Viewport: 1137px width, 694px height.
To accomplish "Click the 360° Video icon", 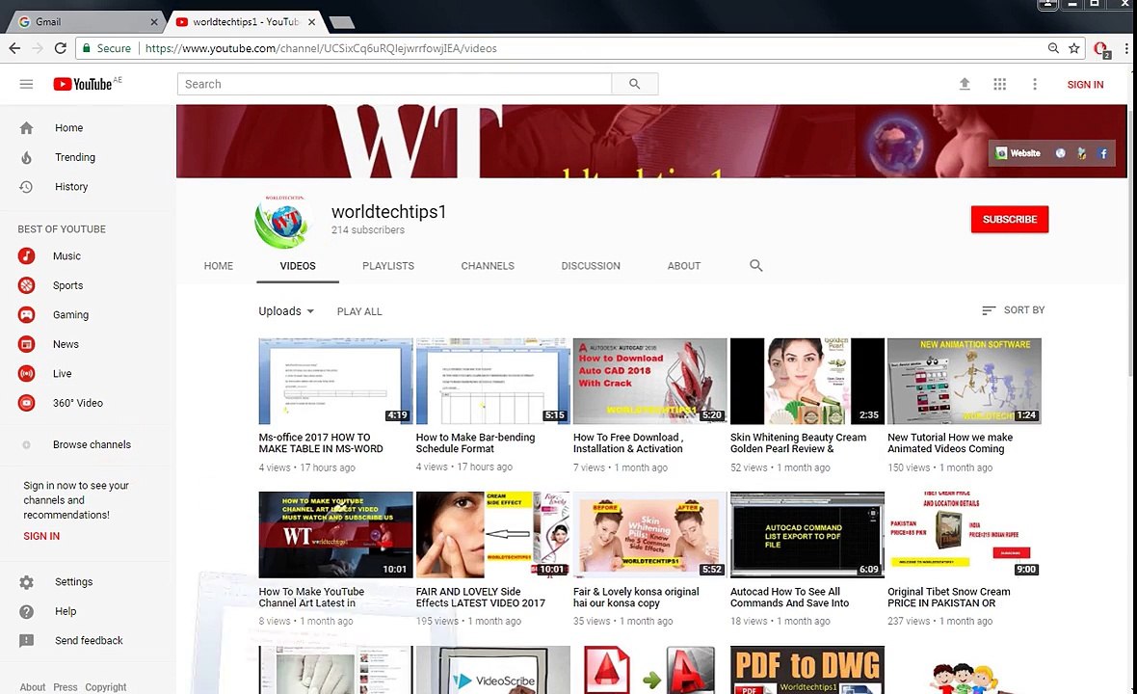I will pyautogui.click(x=26, y=403).
